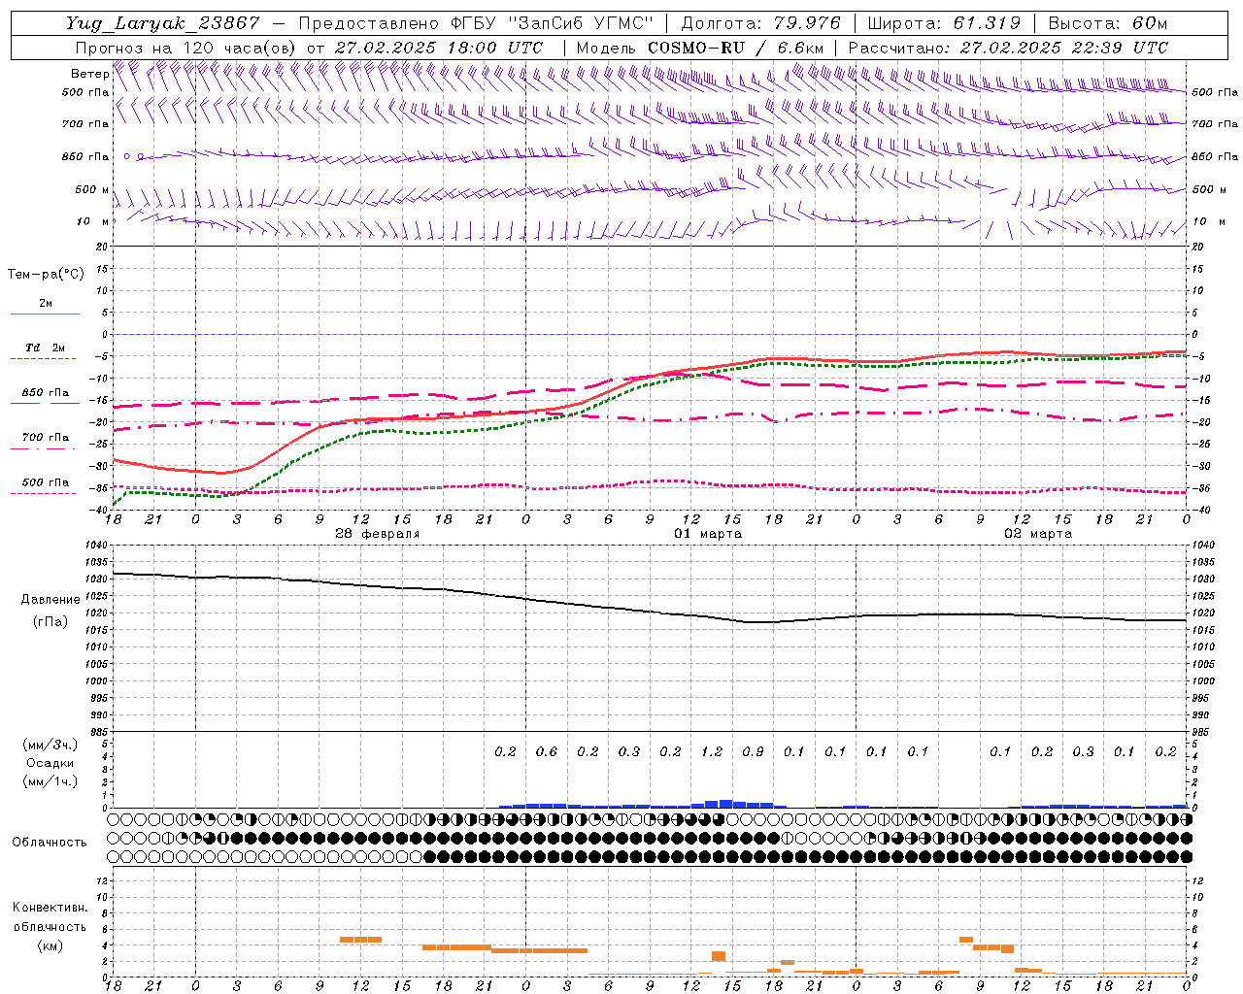Click the '01 марта' date label
Viewport: 1243px width, 994px height.
pyautogui.click(x=708, y=534)
